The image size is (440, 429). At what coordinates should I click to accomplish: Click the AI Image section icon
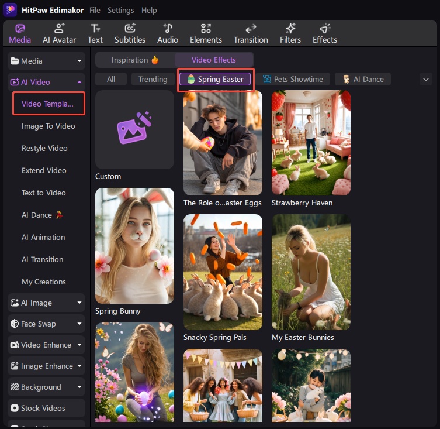pyautogui.click(x=14, y=303)
